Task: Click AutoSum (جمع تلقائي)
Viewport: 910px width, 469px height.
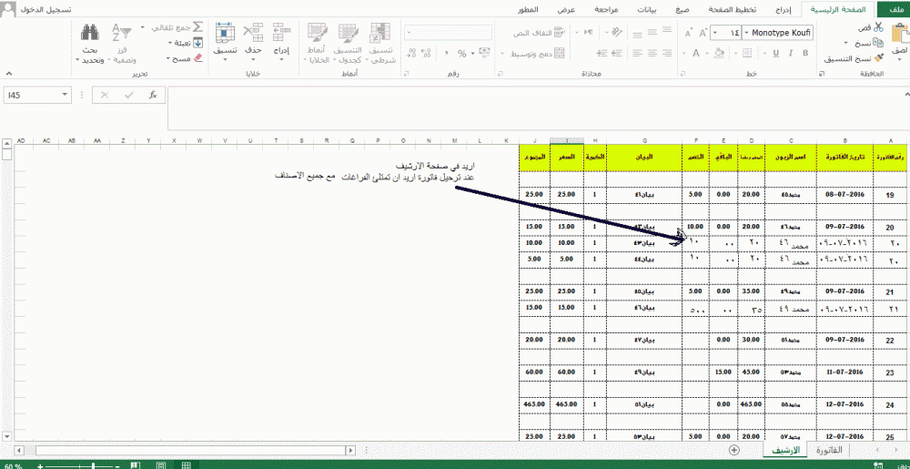Action: tap(177, 27)
